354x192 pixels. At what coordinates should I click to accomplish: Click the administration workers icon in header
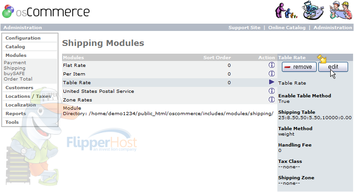pos(340,10)
